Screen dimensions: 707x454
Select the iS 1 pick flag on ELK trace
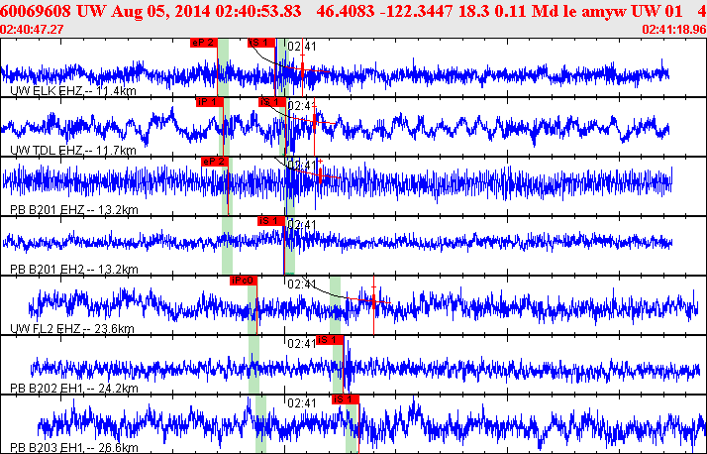[x=261, y=43]
